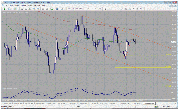Screen dimensions: 178x109
Task: Select the M15 timeframe
Action: (77, 9)
